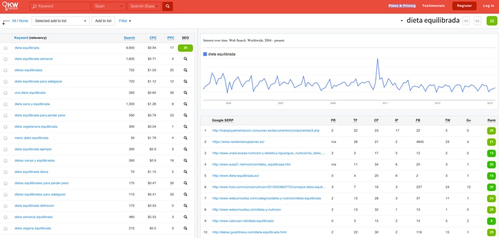
Task: Open SEO analysis for dieta semanal equilibrada
Action: tap(185, 217)
